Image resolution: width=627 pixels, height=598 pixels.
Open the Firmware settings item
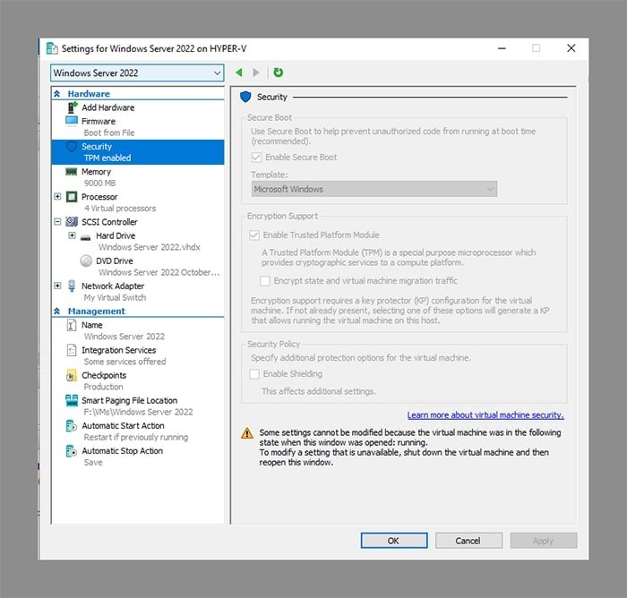(x=98, y=121)
